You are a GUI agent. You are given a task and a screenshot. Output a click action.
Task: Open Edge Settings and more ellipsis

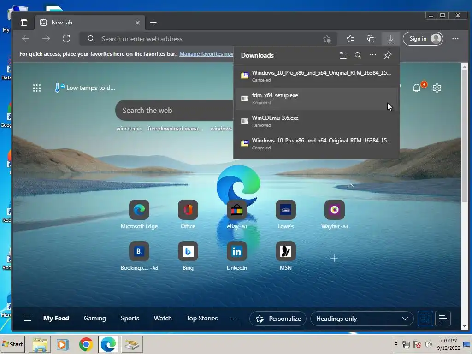click(x=455, y=39)
